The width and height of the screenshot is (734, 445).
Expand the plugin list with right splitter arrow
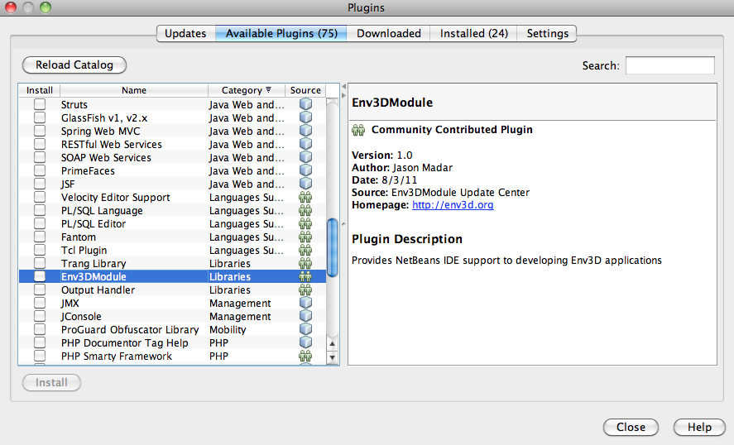(343, 95)
